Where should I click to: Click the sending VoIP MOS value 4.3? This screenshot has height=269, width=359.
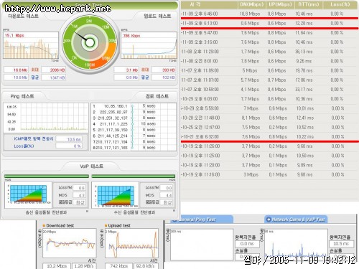coord(79,195)
